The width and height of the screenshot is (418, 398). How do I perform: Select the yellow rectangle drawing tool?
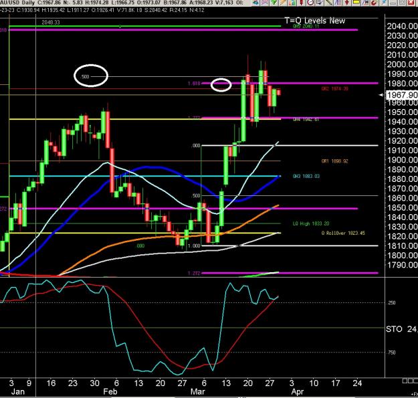tap(356, 3)
